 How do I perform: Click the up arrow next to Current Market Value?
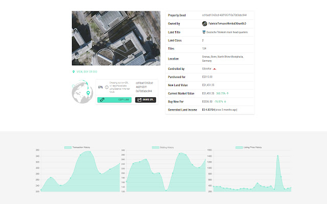(x=227, y=93)
